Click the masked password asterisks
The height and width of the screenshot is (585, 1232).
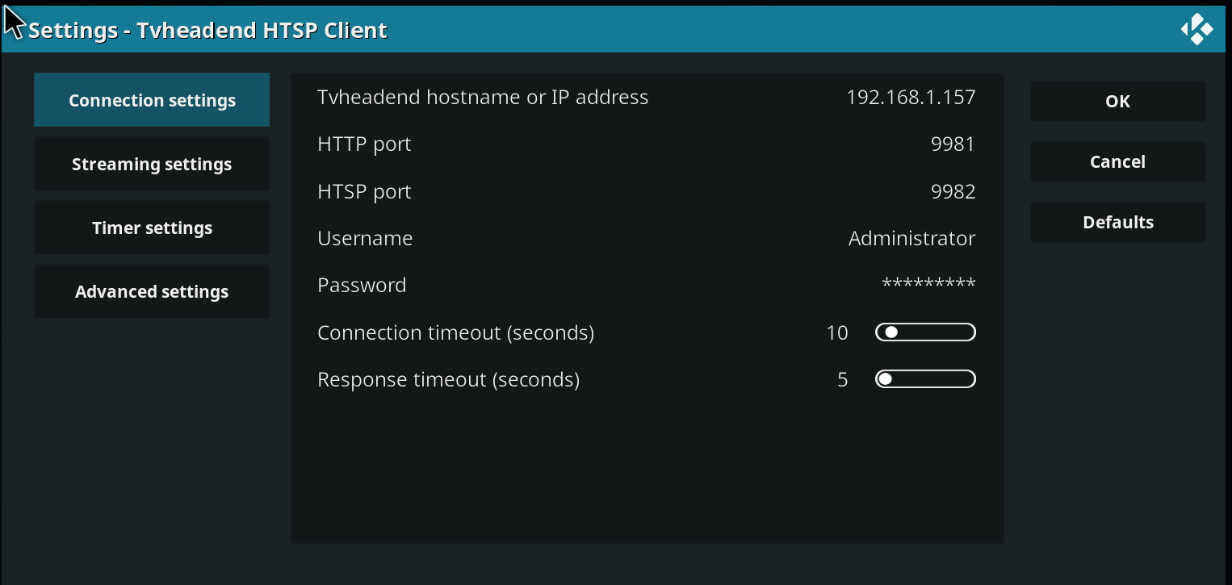(928, 284)
